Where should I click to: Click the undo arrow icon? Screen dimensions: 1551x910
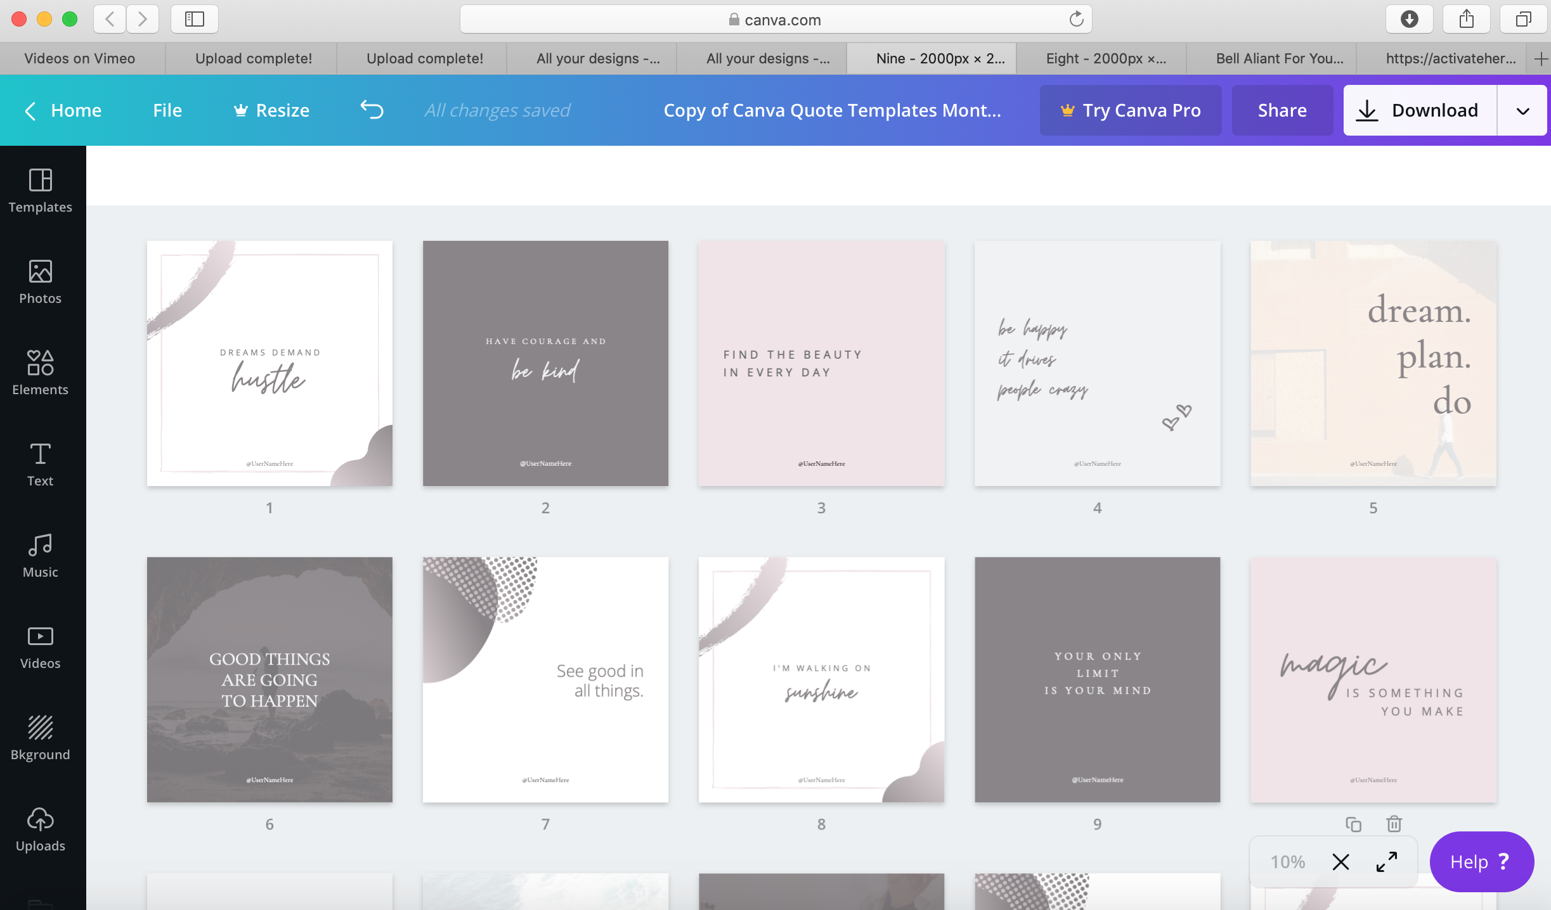[372, 110]
